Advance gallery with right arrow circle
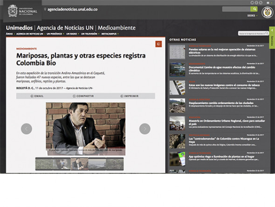This screenshot has height=207, width=275. pos(144,129)
